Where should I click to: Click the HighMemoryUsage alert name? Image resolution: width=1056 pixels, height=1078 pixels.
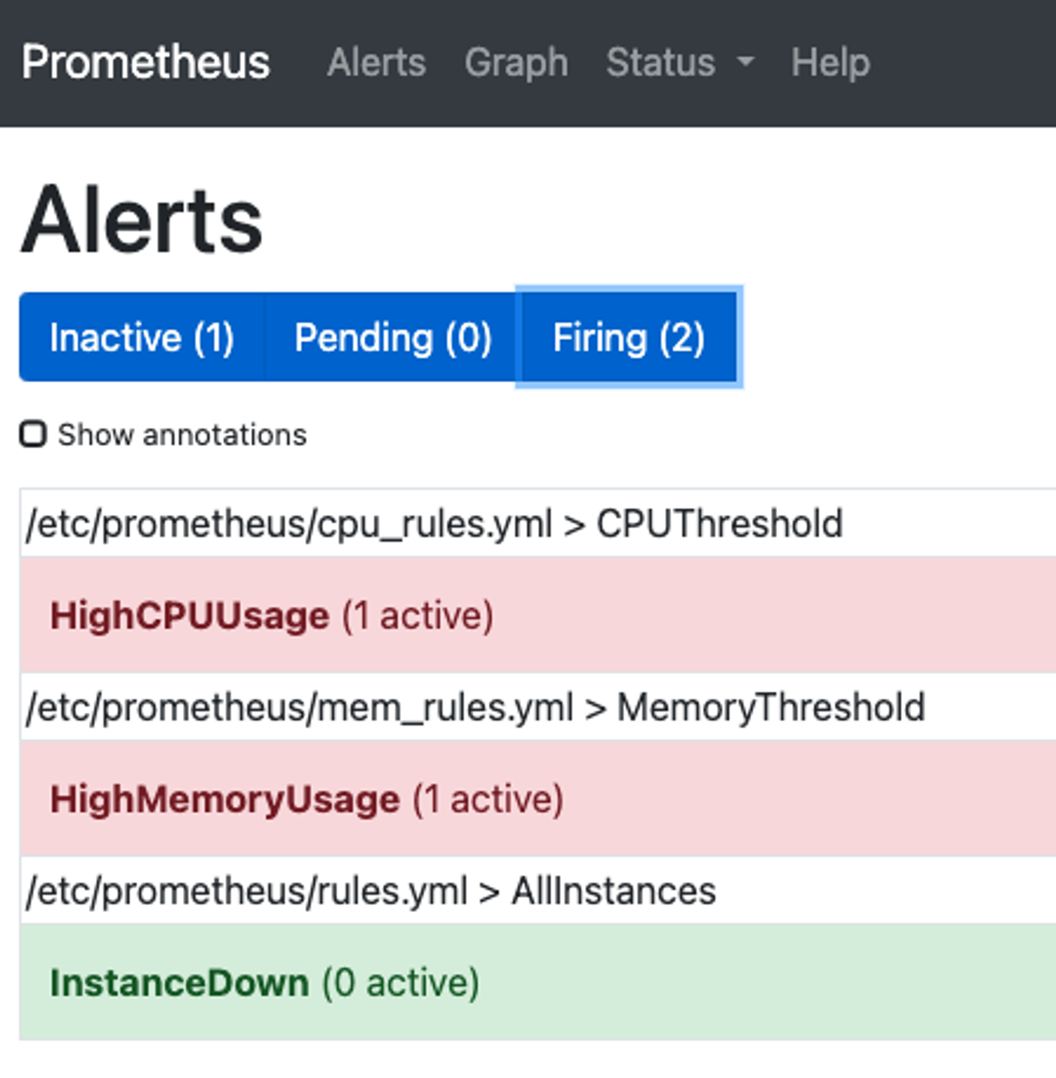(224, 800)
